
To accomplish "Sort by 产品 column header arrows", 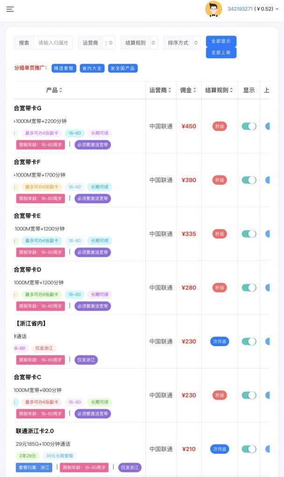I will pyautogui.click(x=61, y=90).
